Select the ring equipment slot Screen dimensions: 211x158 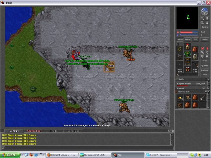point(180,65)
